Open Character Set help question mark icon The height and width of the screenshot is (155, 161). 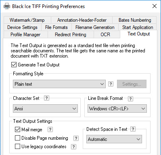pyautogui.click(x=46, y=98)
